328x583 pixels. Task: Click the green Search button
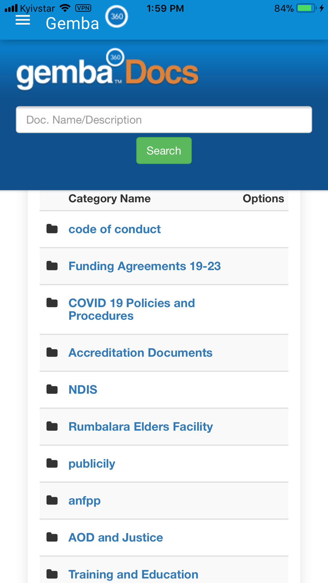tap(164, 151)
